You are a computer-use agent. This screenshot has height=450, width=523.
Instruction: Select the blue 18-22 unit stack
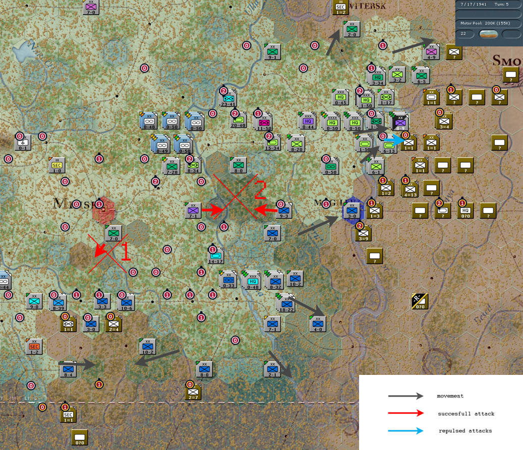[286, 304]
